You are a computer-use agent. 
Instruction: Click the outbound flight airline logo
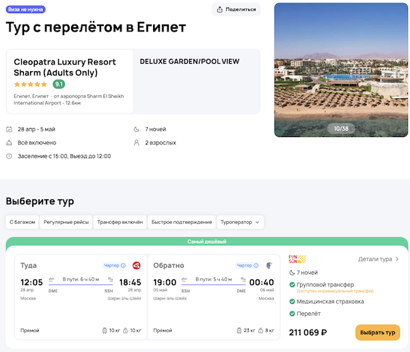tap(136, 265)
